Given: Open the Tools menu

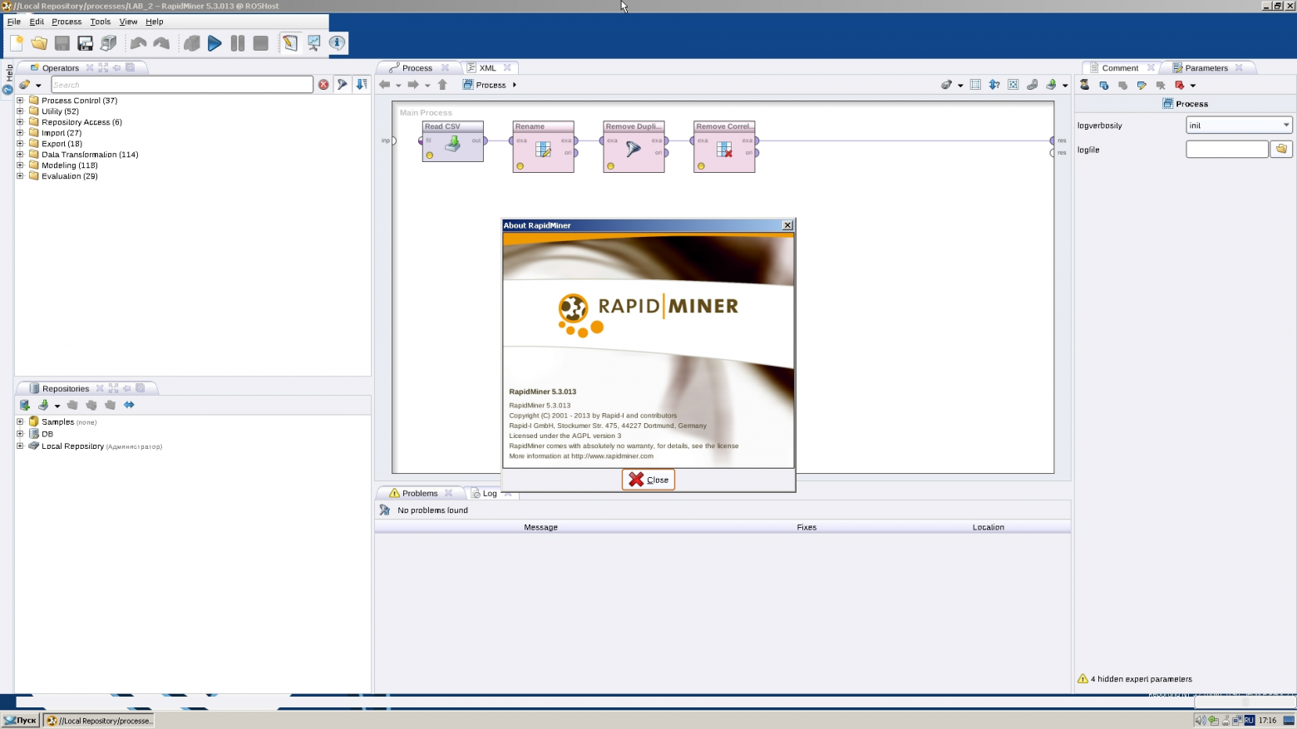Looking at the screenshot, I should tap(99, 22).
